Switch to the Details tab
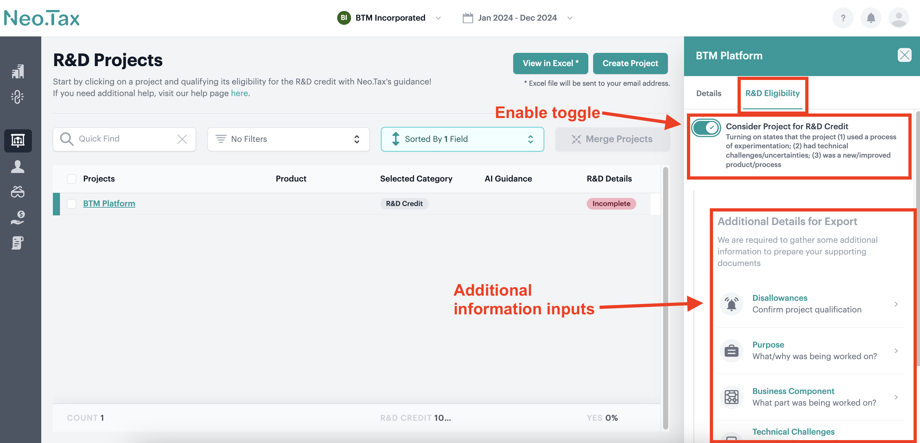This screenshot has height=443, width=920. pos(709,93)
